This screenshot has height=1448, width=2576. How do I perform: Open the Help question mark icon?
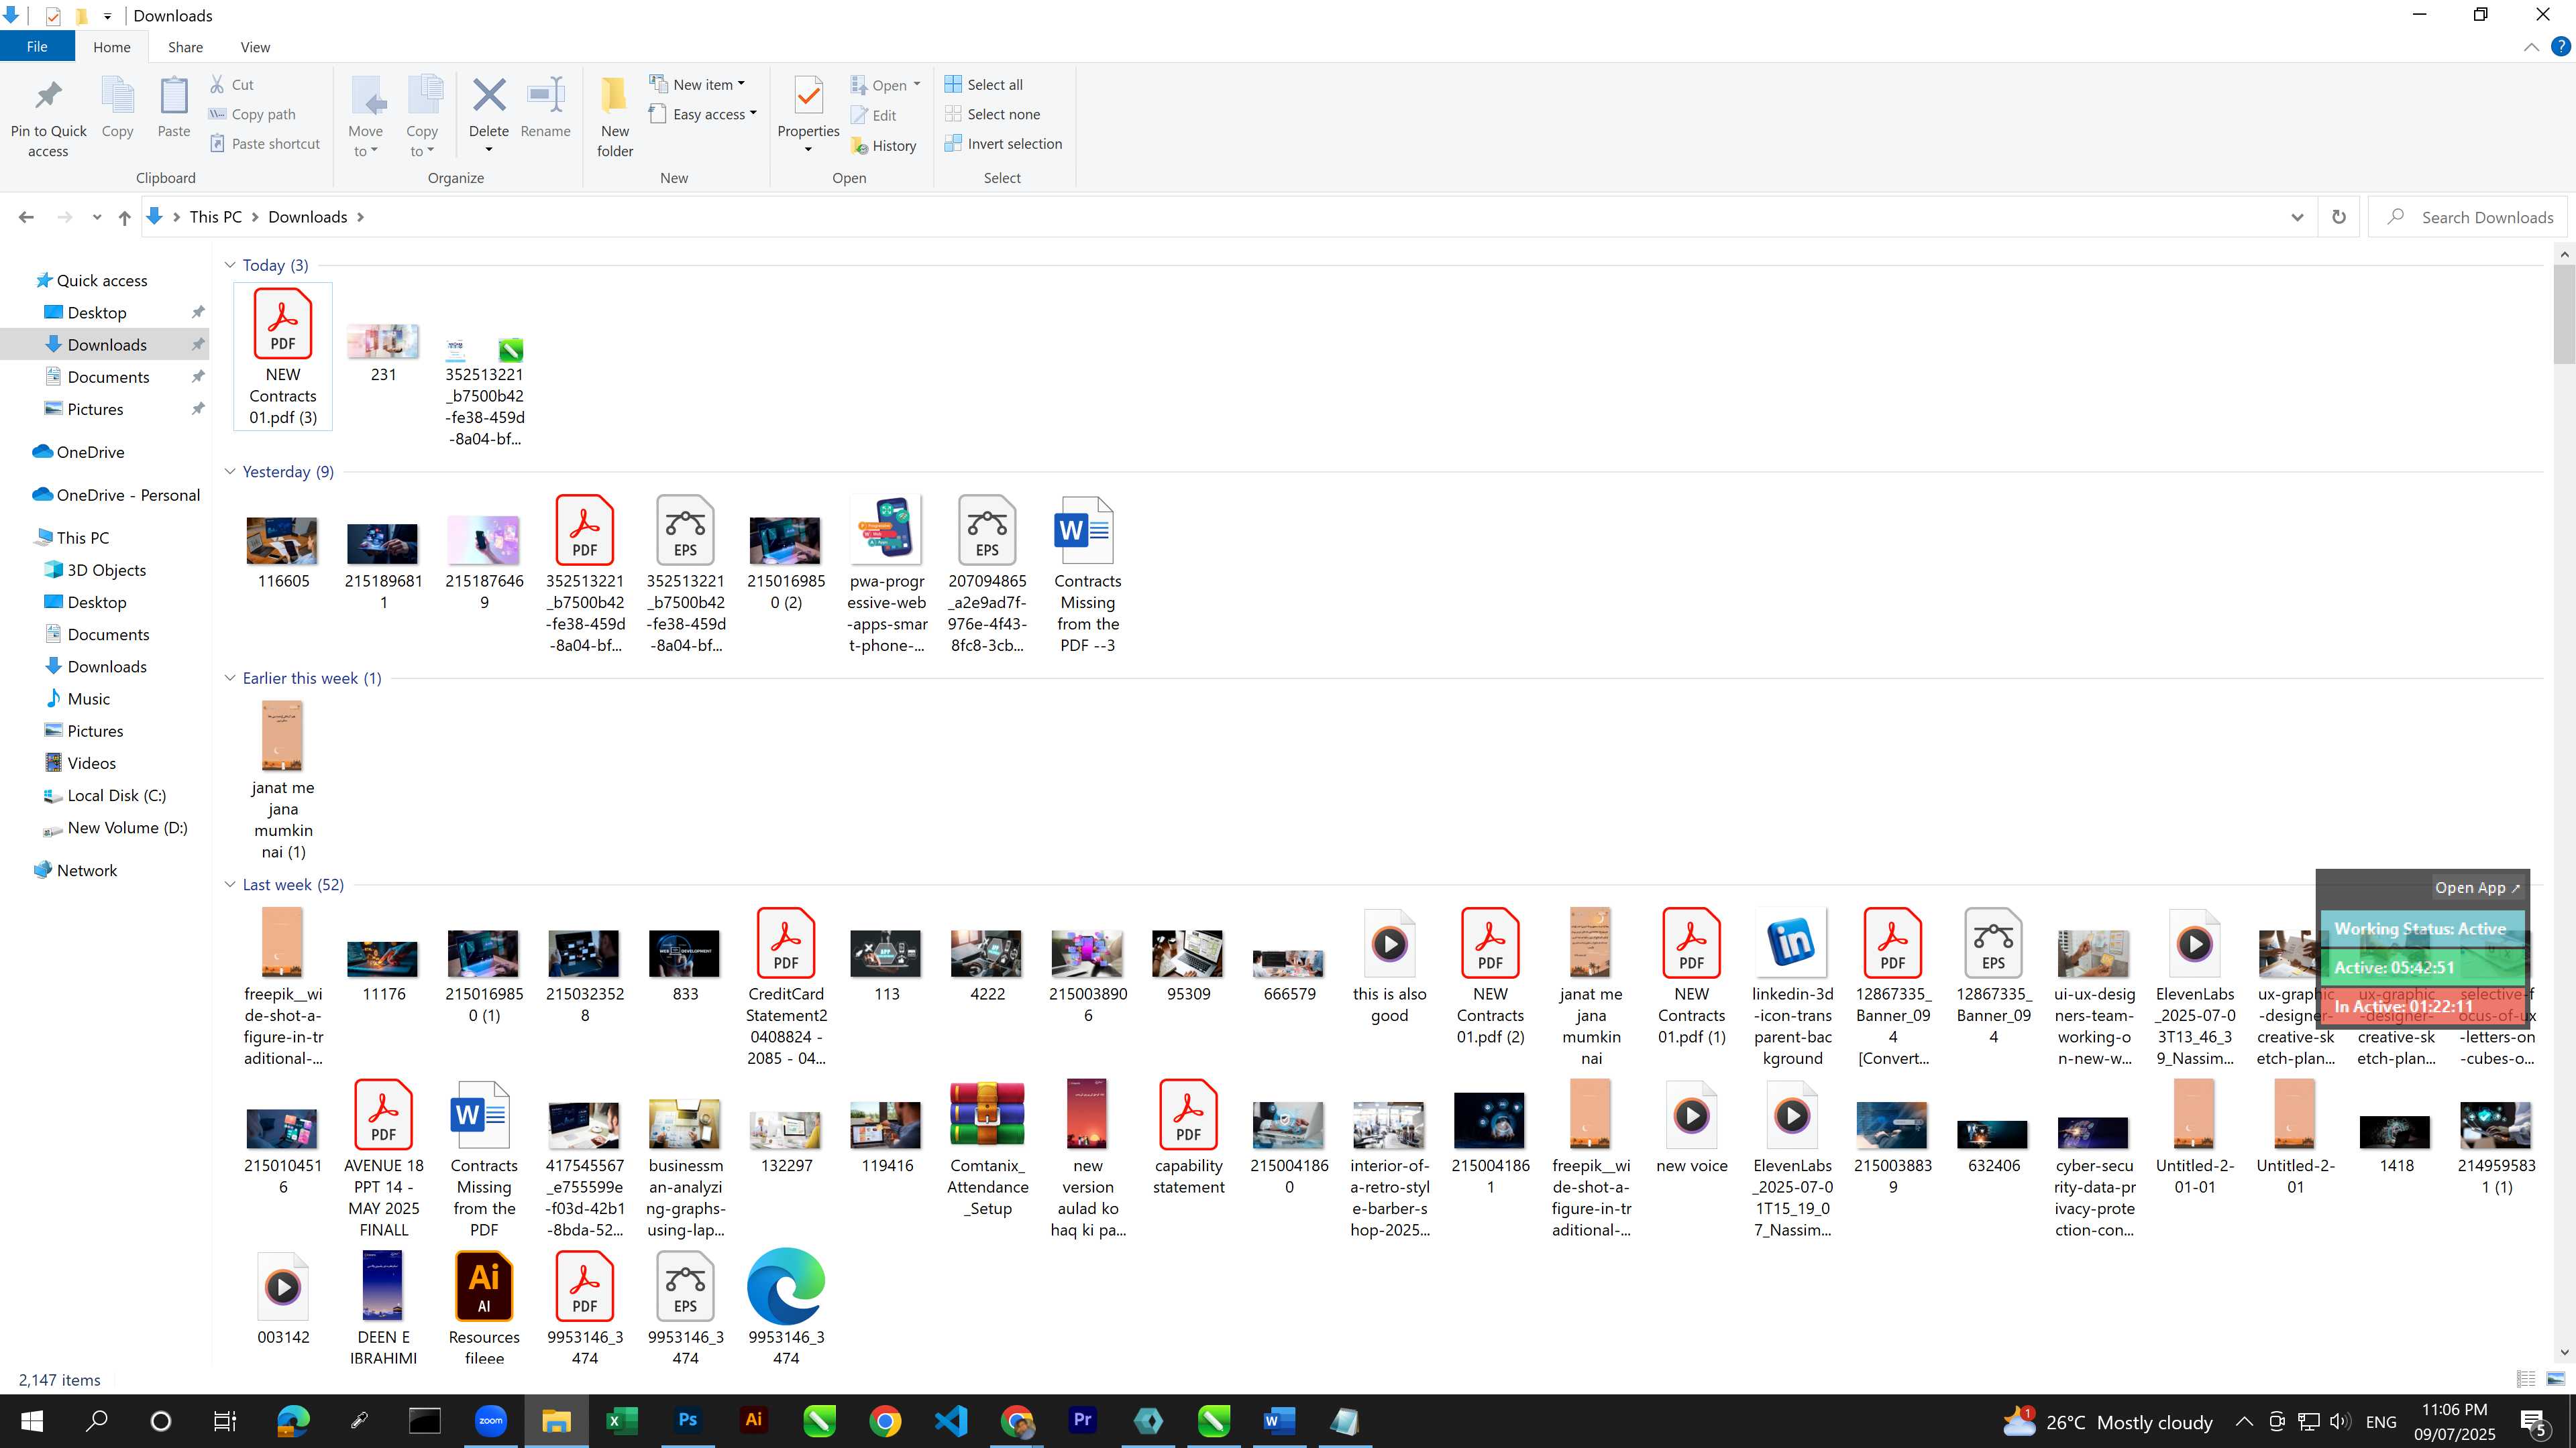tap(2561, 46)
